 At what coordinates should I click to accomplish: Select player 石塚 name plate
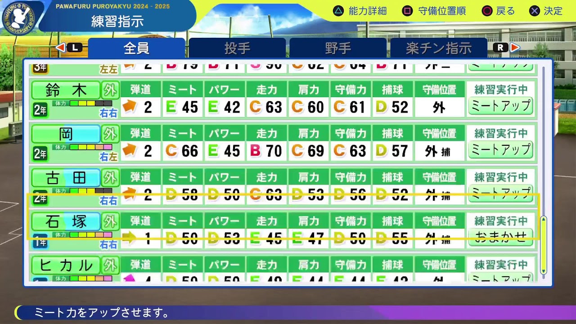pyautogui.click(x=66, y=221)
